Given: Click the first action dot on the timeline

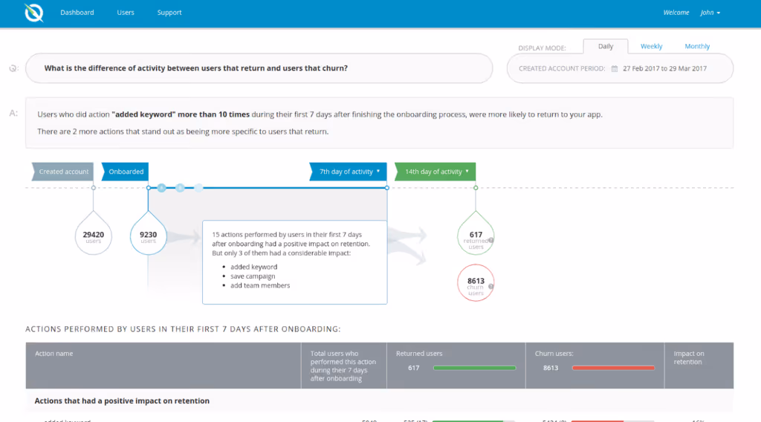Looking at the screenshot, I should 161,188.
